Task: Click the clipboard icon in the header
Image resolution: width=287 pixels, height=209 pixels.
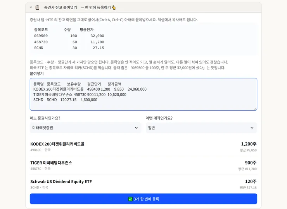Action: click(37, 7)
